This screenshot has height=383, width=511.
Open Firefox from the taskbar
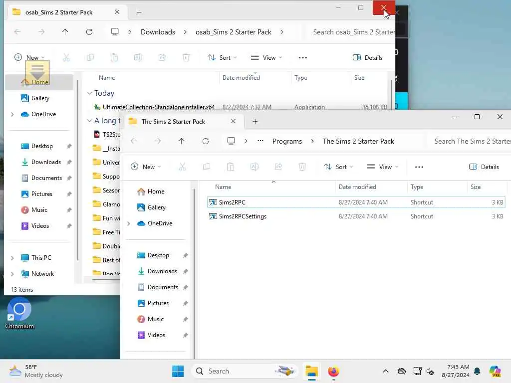[x=333, y=371]
